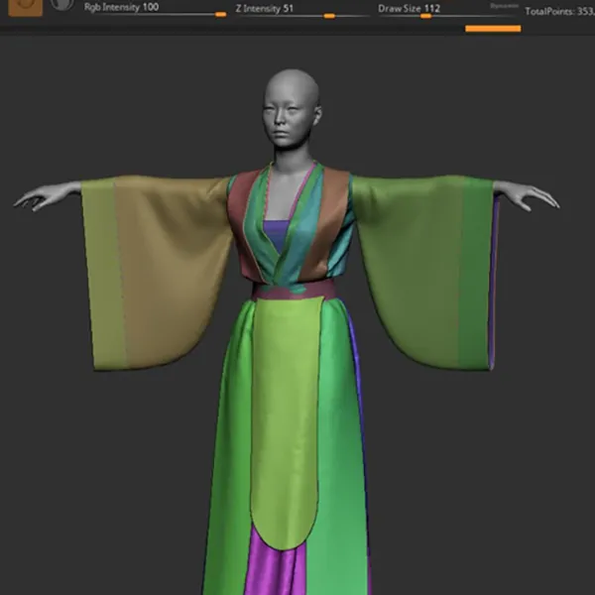This screenshot has height=595, width=595.
Task: Click the Rgb Intensity value 100
Action: click(150, 7)
